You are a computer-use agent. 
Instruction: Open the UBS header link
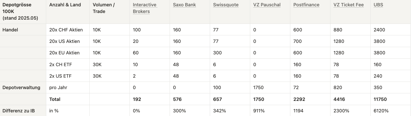click(x=378, y=5)
